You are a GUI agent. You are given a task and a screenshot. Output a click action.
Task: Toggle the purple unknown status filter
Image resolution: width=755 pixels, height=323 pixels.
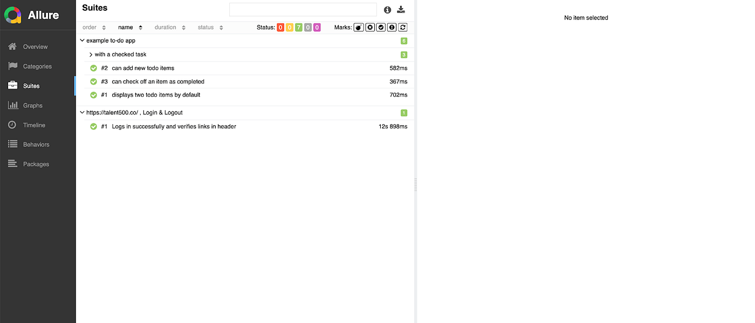(x=317, y=28)
